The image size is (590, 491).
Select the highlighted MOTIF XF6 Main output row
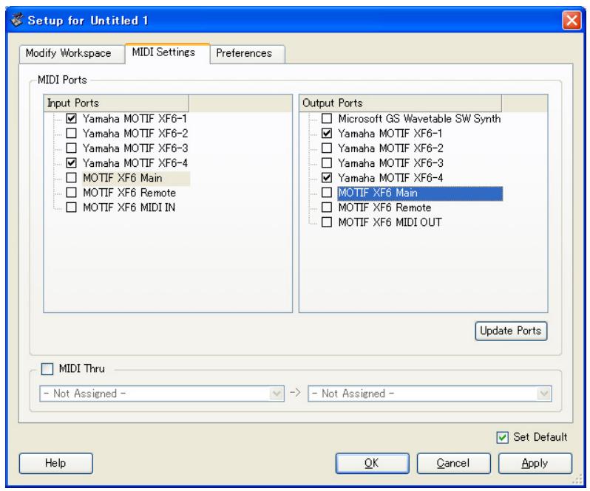tap(420, 193)
